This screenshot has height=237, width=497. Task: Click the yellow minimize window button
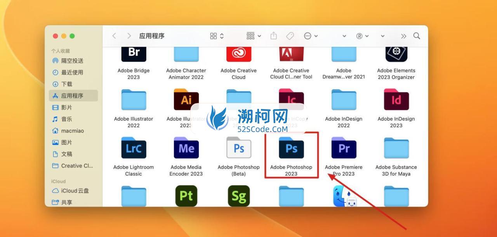click(64, 36)
